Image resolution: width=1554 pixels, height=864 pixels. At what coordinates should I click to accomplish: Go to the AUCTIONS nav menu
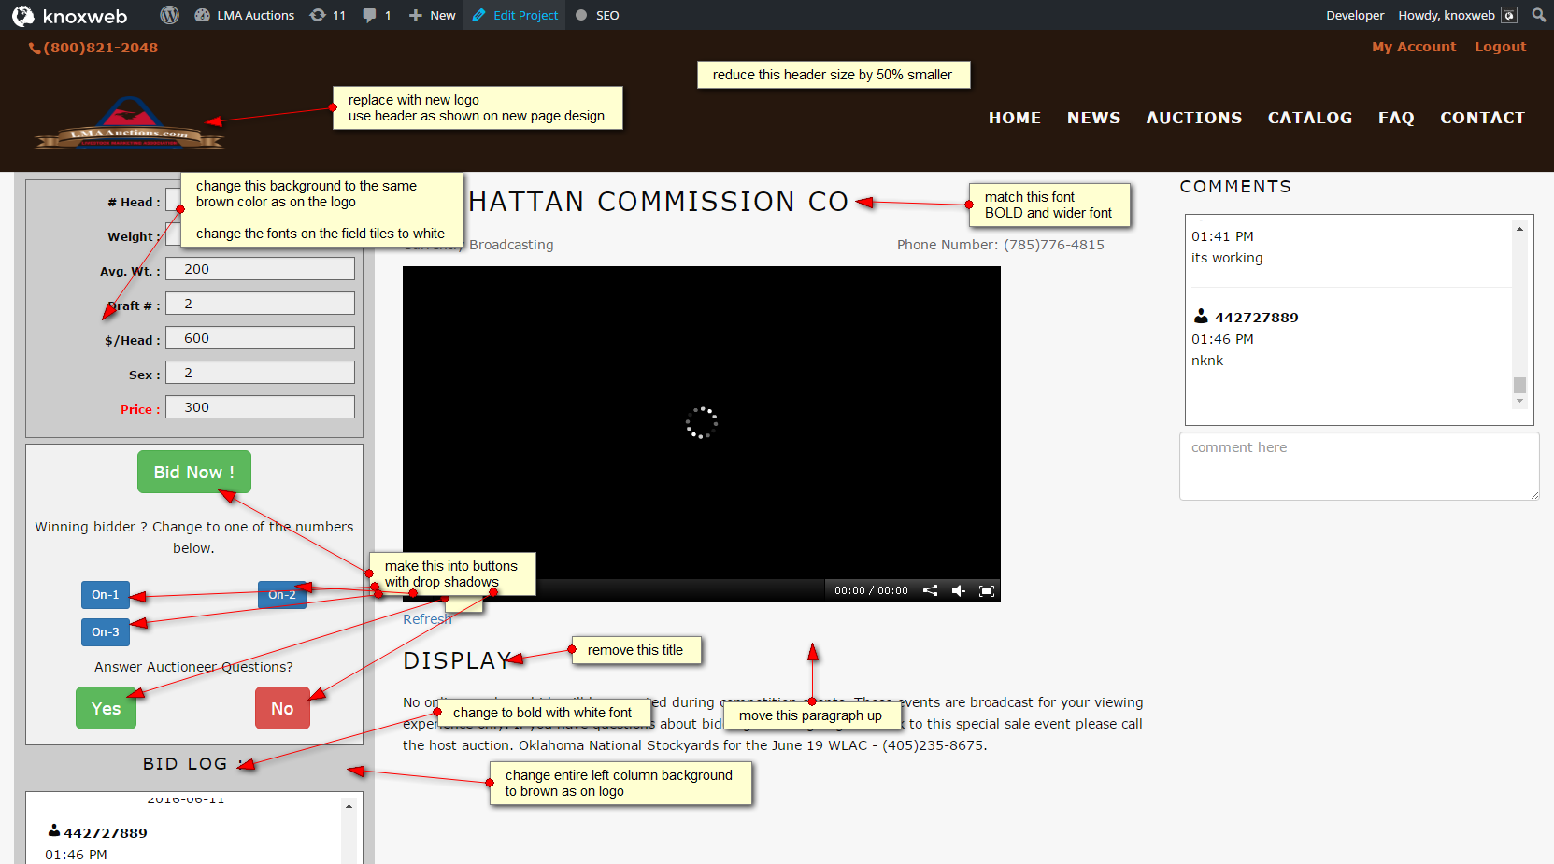(x=1193, y=118)
